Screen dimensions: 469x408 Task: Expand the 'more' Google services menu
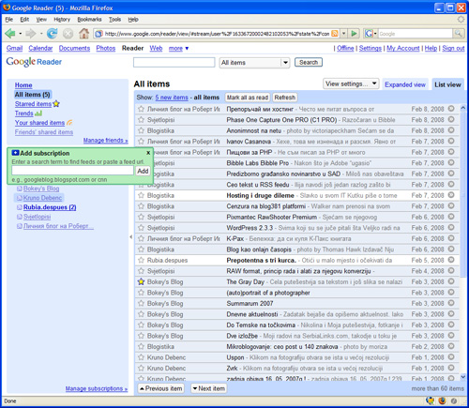178,48
